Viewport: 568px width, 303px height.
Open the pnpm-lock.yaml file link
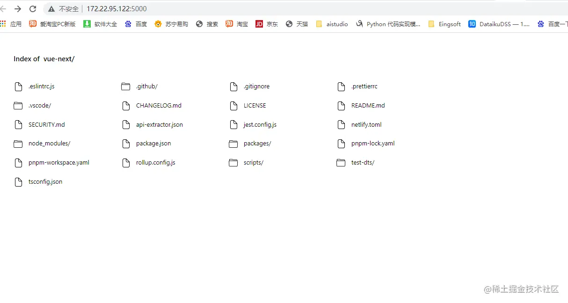[373, 144]
